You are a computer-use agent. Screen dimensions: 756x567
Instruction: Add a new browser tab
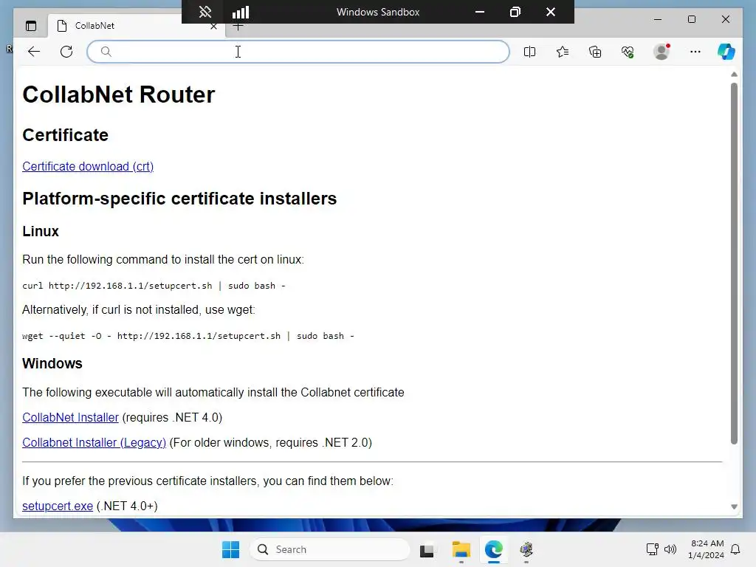pos(238,27)
